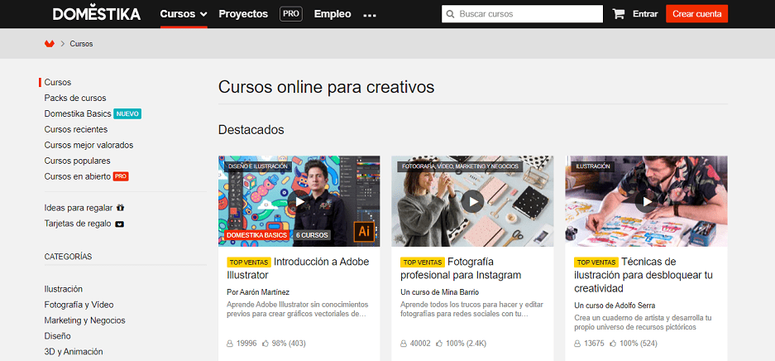The image size is (775, 361).
Task: Expand the Cursos dropdown arrow
Action: pos(203,15)
